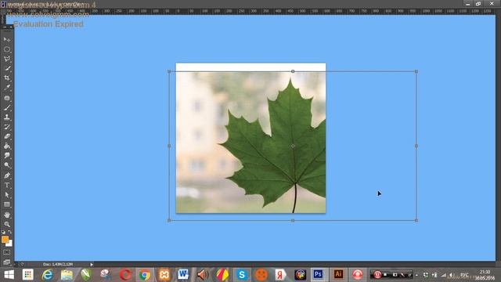Viewport: 501px width, 282px height.
Task: Open the Windows Start button
Action: coord(9,275)
